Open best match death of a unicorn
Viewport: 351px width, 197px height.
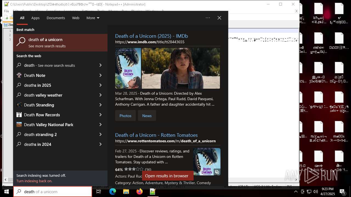point(60,43)
